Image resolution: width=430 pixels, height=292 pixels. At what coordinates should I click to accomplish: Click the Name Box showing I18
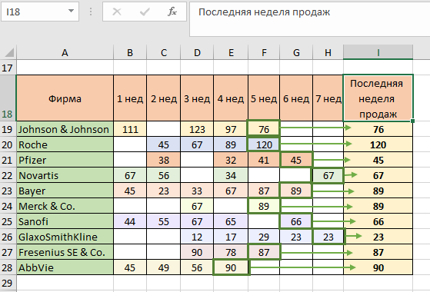[40, 12]
